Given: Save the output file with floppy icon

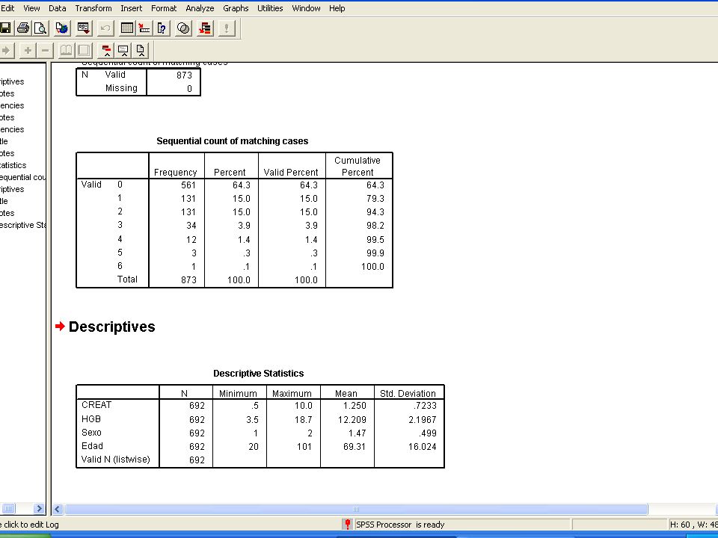Looking at the screenshot, I should 4,28.
